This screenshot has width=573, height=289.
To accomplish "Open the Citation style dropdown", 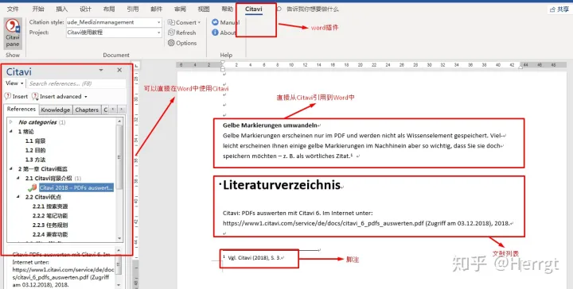I will pos(159,22).
